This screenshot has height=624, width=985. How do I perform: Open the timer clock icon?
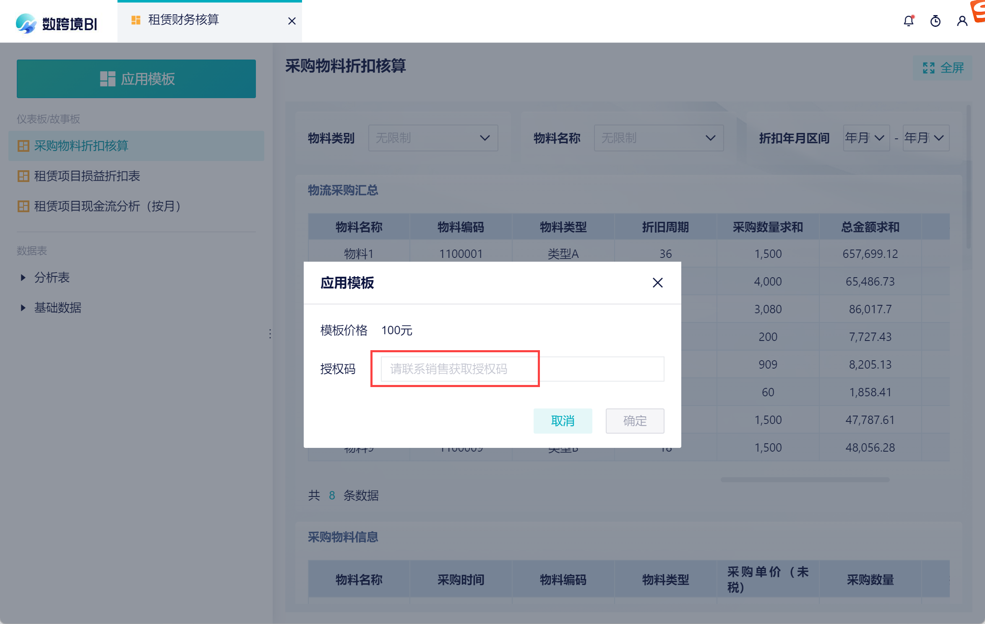point(935,21)
